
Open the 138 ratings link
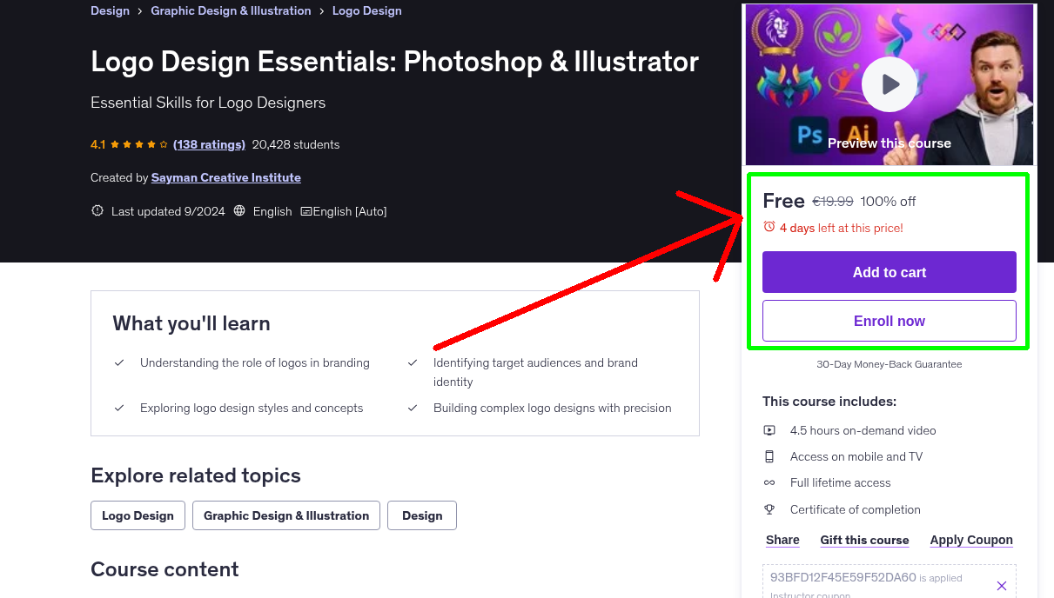[x=209, y=144]
